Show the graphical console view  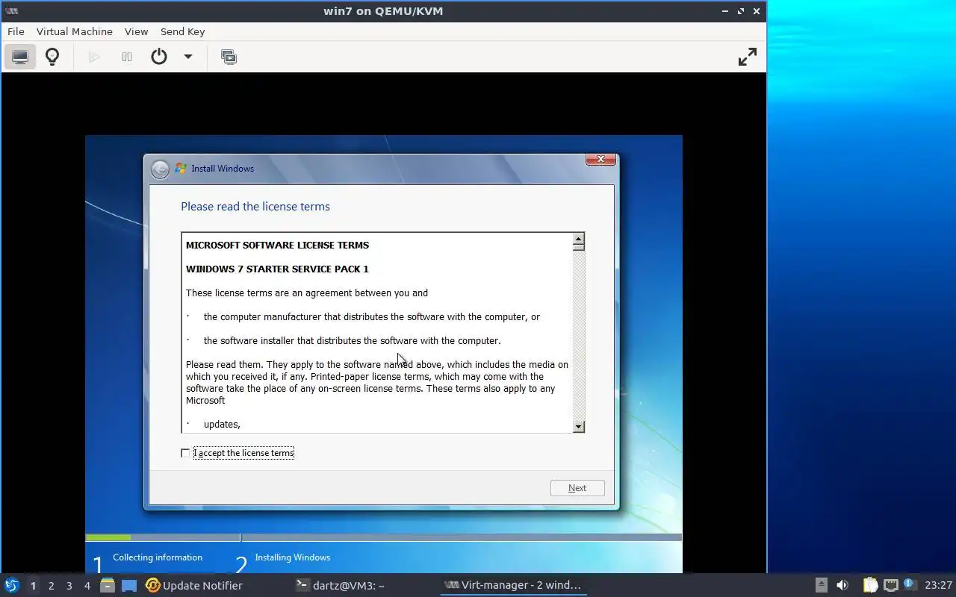[20, 57]
